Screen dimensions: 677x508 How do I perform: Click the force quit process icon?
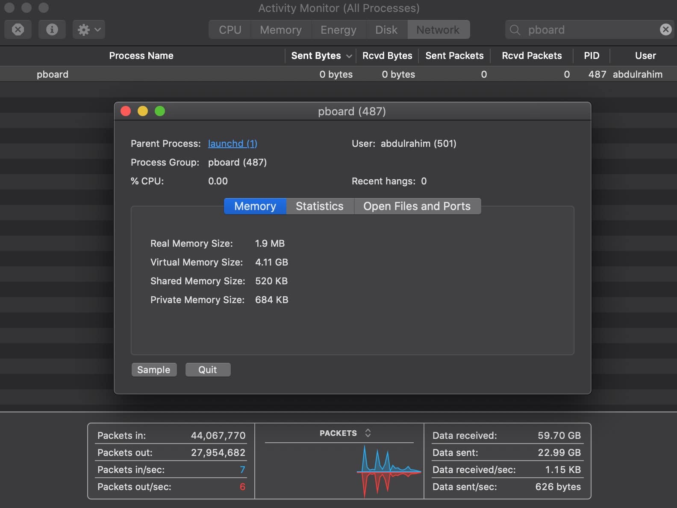coord(18,29)
